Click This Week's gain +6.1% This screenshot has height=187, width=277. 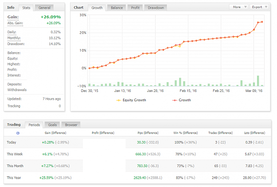click(x=47, y=154)
